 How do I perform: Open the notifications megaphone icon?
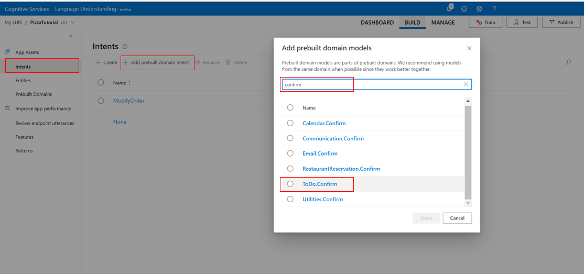click(450, 8)
